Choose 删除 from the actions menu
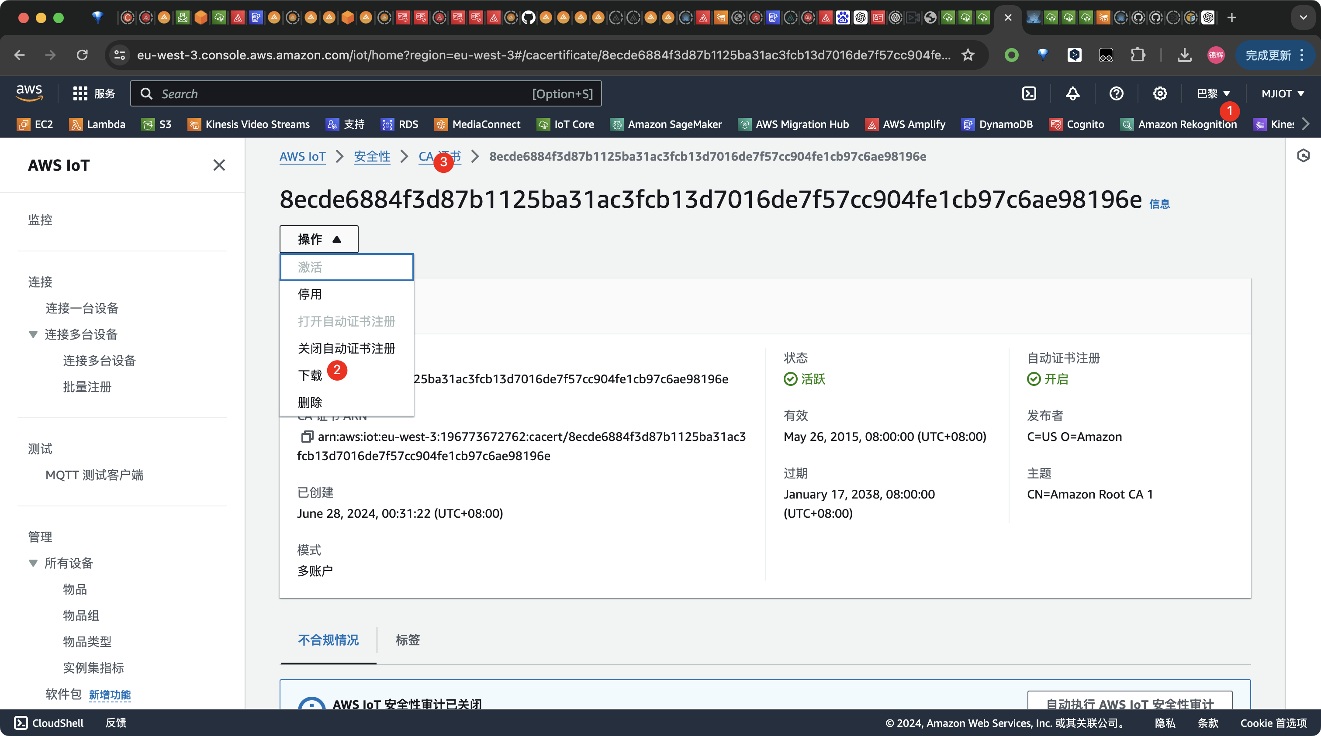Viewport: 1321px width, 736px height. (x=347, y=402)
